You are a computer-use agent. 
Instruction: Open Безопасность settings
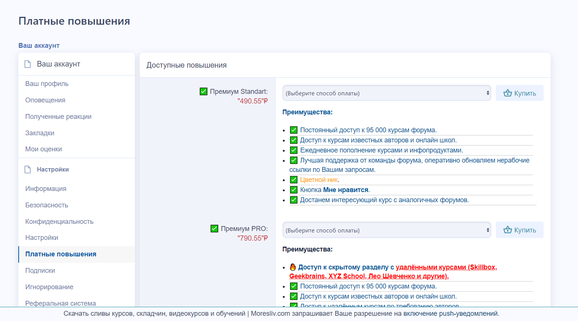point(77,205)
